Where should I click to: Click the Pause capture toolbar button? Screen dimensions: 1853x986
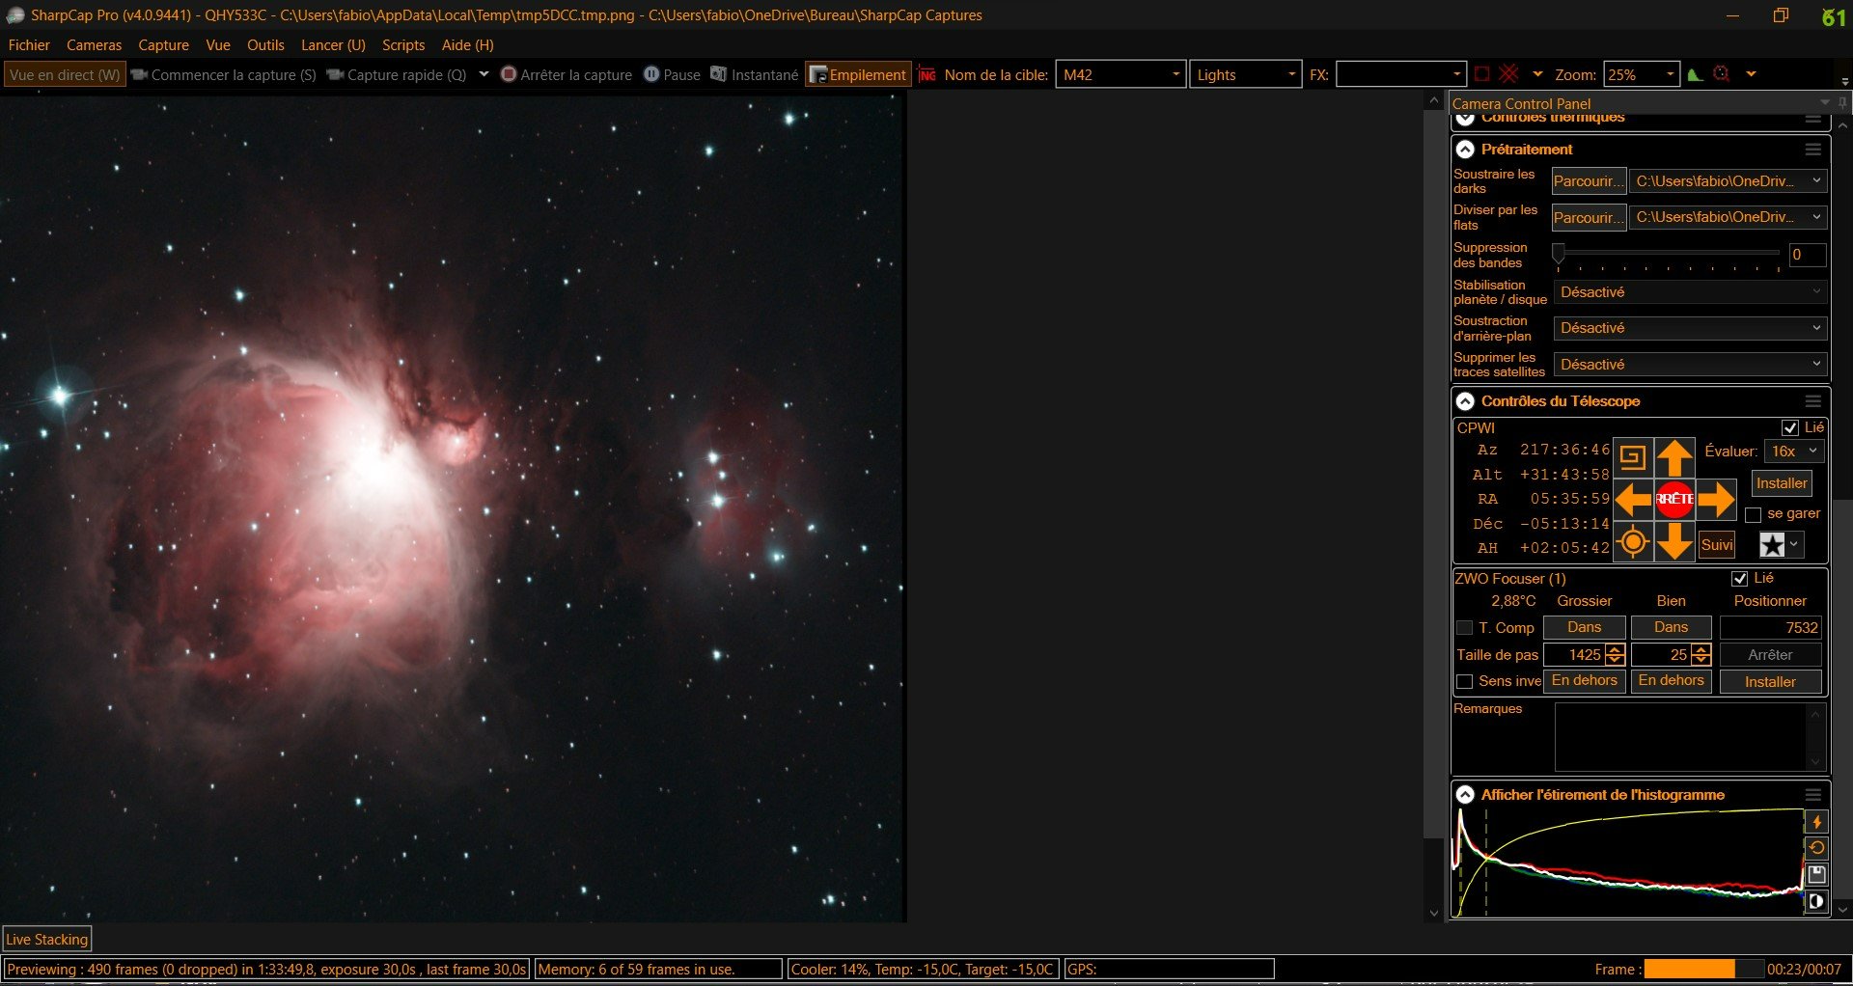click(672, 74)
